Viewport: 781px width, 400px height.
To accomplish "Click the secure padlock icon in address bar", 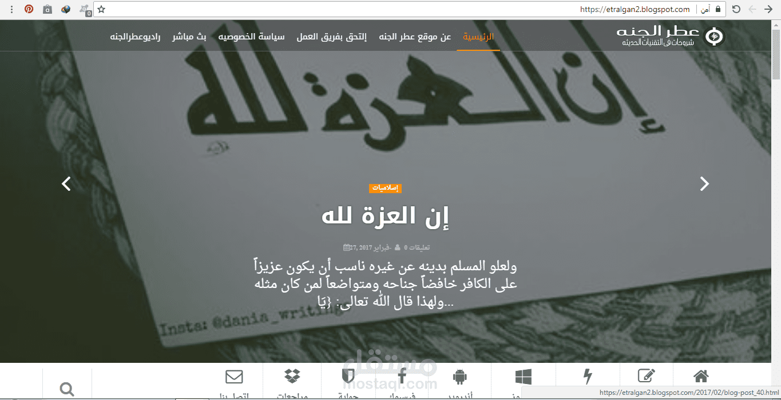I will coord(718,9).
